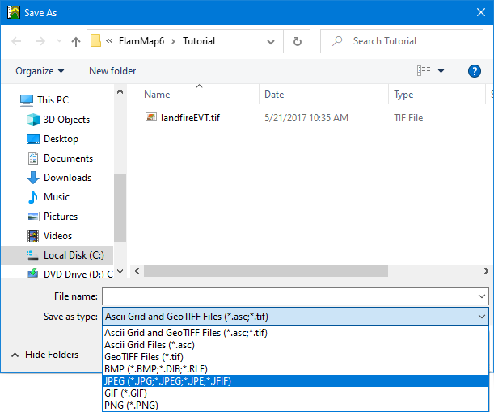The height and width of the screenshot is (412, 494).
Task: Click the navigation pane scroll up arrow
Action: [120, 91]
